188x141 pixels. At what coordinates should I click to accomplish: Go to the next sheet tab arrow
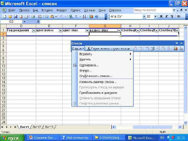[11, 127]
